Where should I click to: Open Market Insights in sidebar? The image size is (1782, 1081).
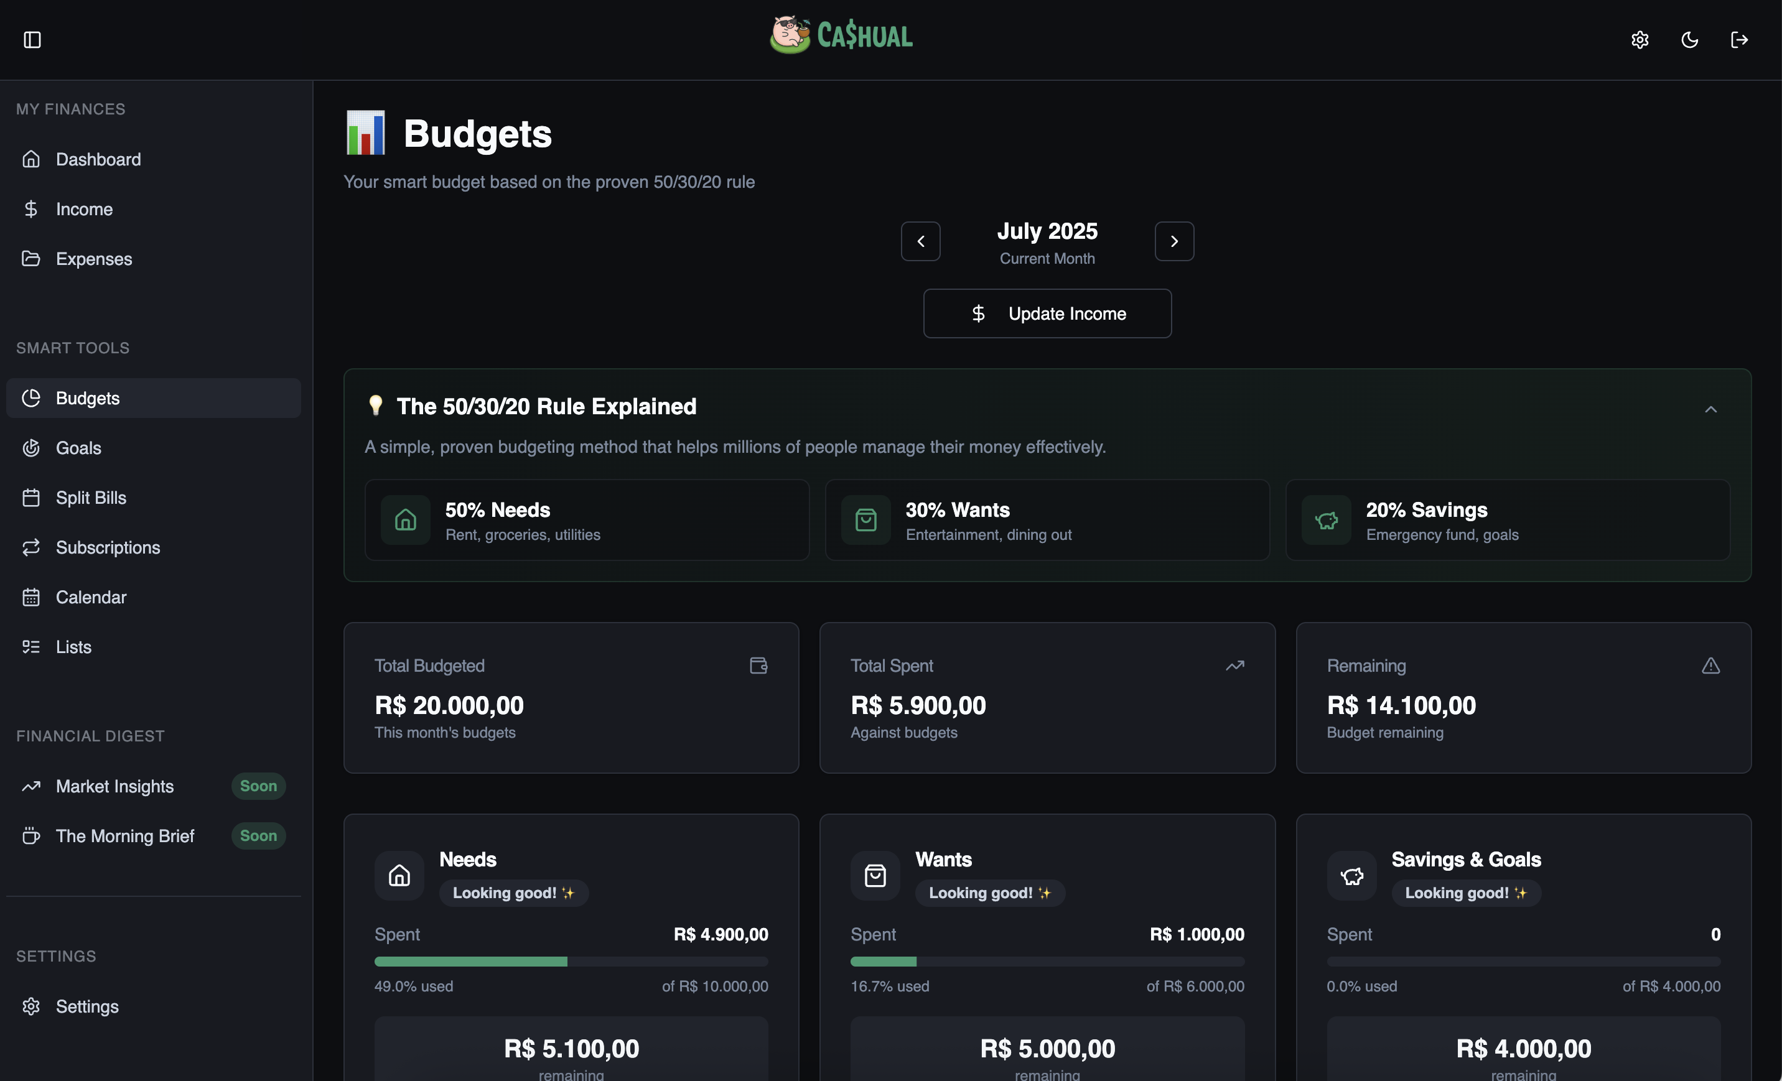114,786
